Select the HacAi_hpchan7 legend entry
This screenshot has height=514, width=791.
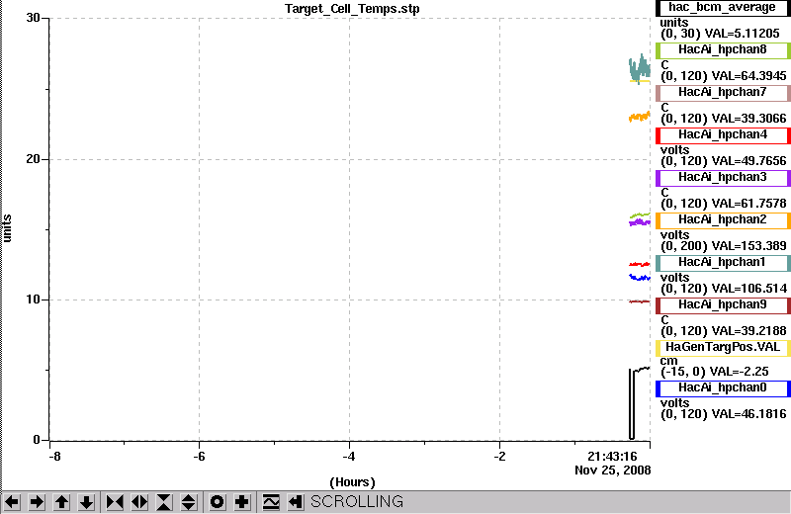[723, 92]
